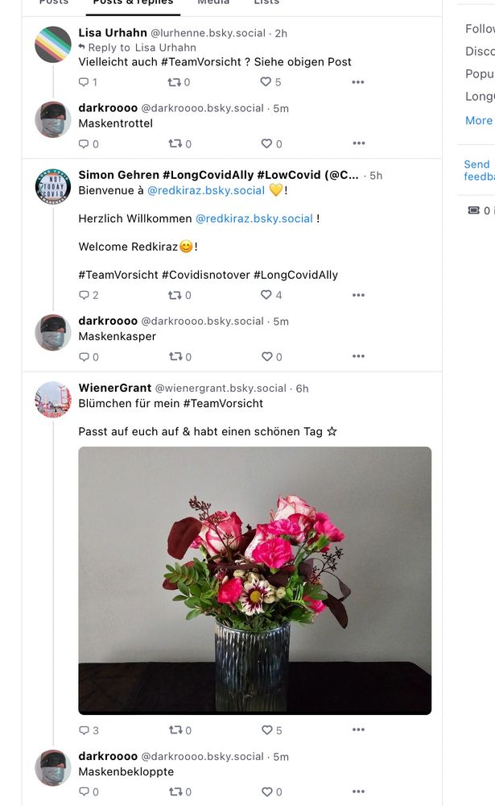The width and height of the screenshot is (495, 806).
Task: Open the options menu on the Maskenkasper reply
Action: click(x=357, y=356)
